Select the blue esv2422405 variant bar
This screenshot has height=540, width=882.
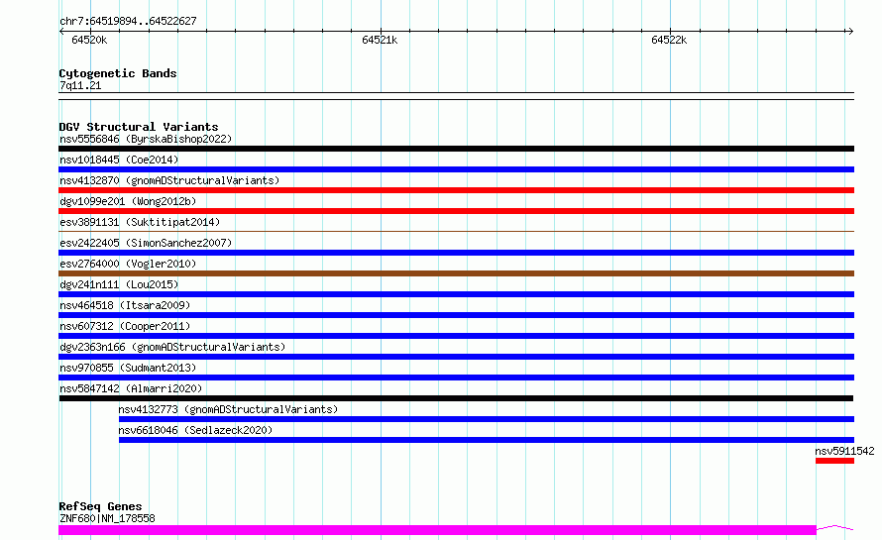456,253
